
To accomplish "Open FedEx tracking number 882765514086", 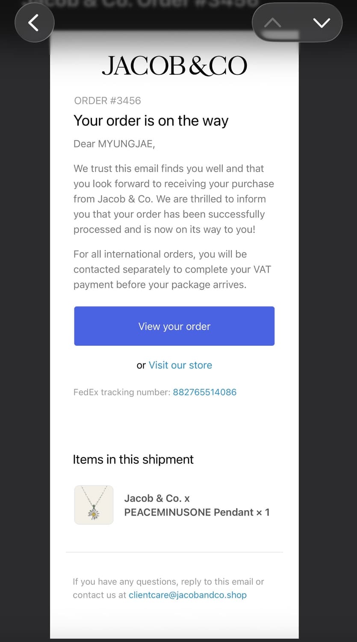I will (x=204, y=392).
